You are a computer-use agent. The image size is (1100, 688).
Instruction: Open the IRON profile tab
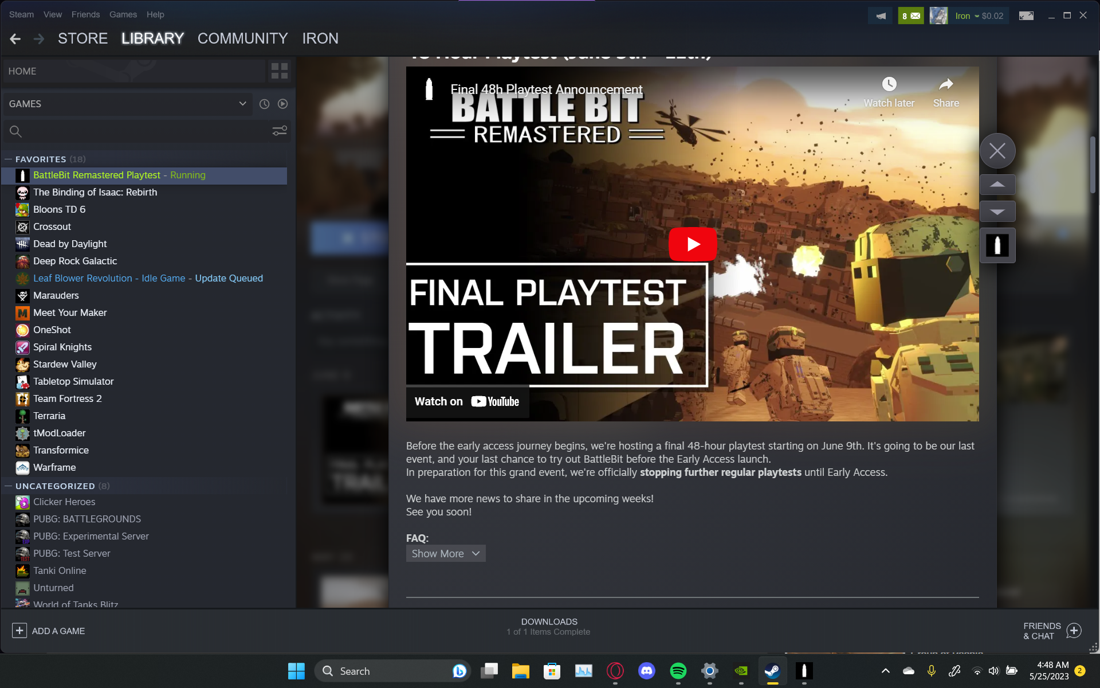[x=320, y=38]
